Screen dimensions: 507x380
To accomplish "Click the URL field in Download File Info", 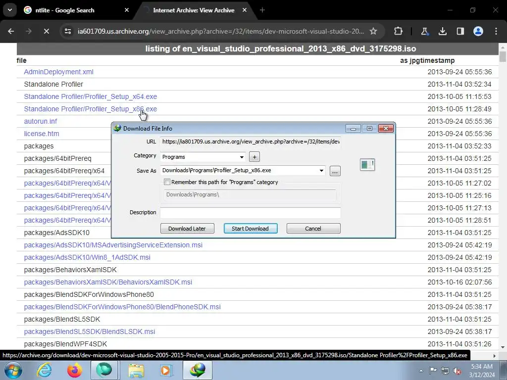I will (x=251, y=142).
